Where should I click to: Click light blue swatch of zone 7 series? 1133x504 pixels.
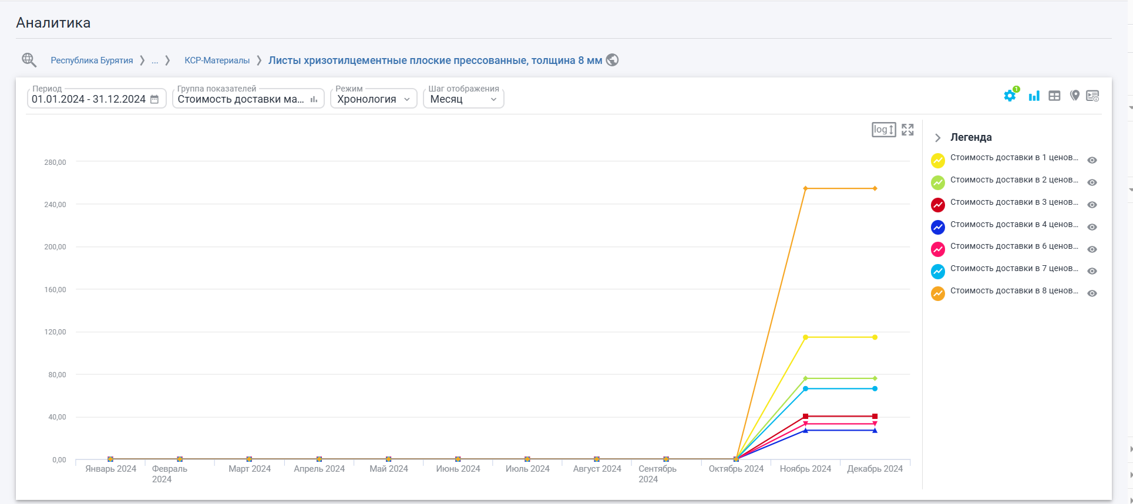pyautogui.click(x=938, y=271)
